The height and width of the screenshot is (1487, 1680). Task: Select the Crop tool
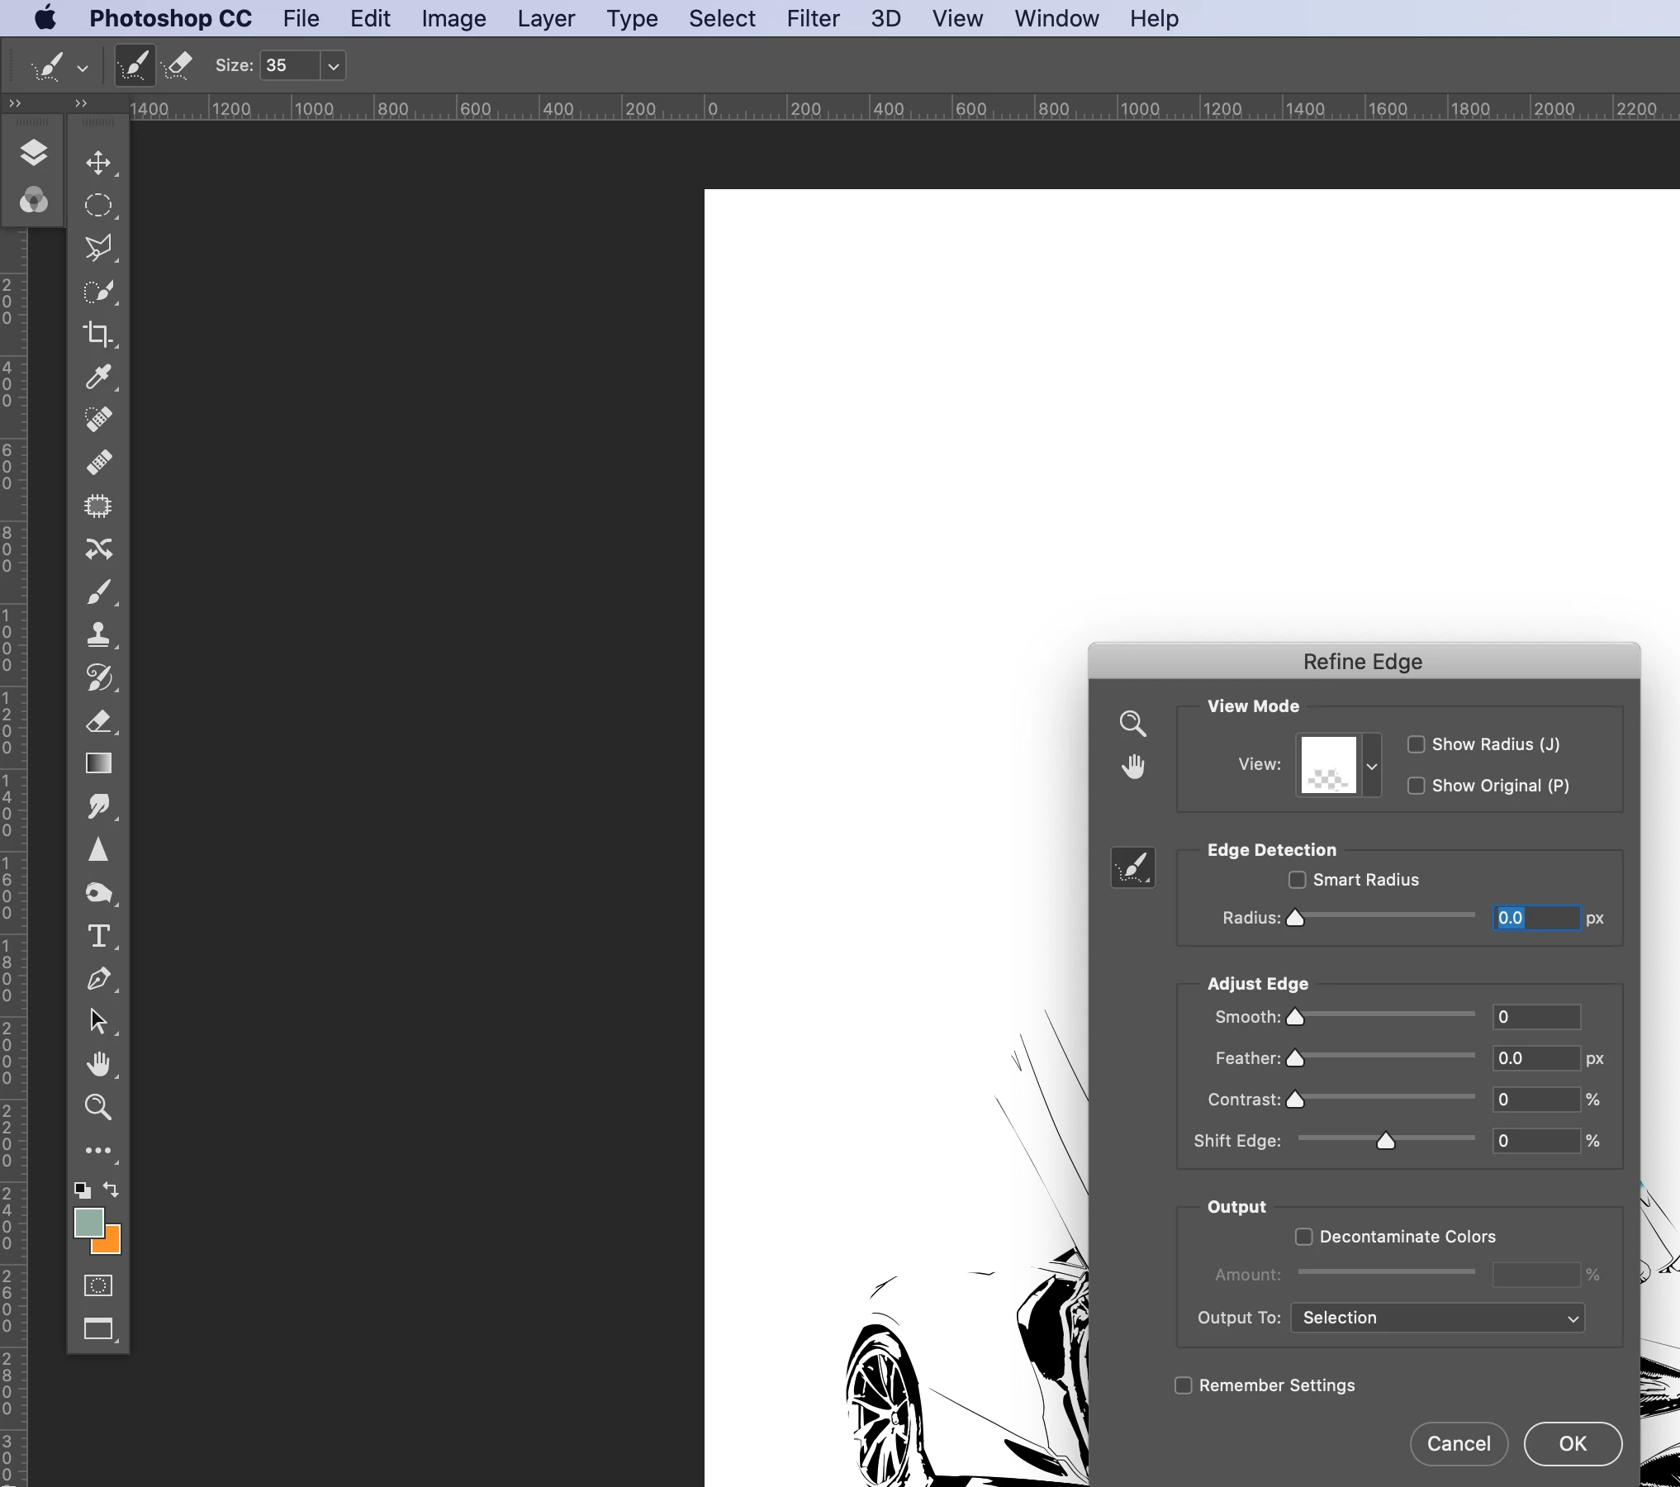point(98,334)
